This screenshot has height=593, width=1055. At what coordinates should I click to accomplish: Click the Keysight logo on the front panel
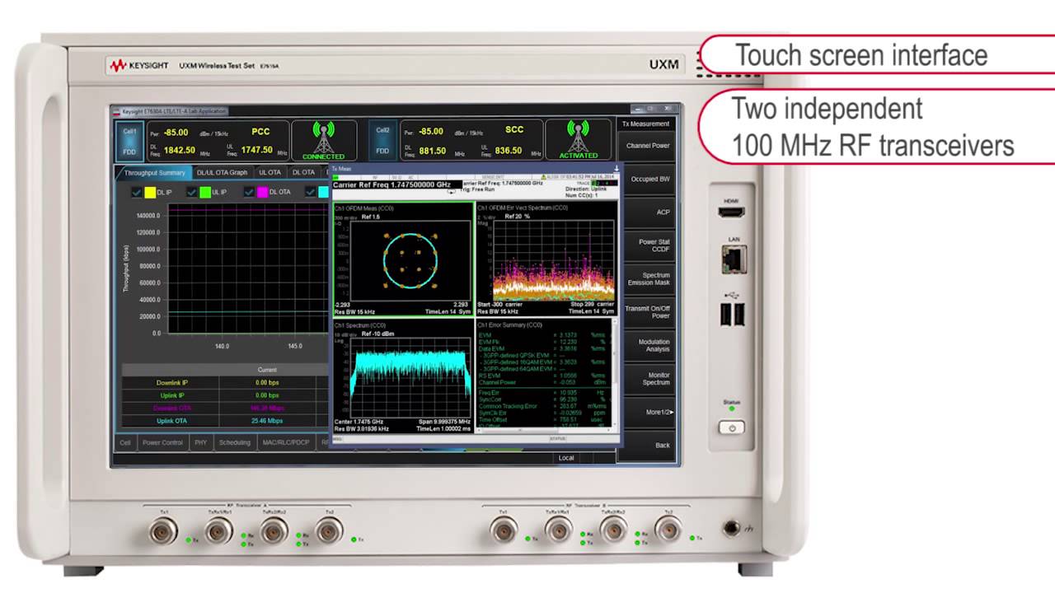click(x=139, y=65)
